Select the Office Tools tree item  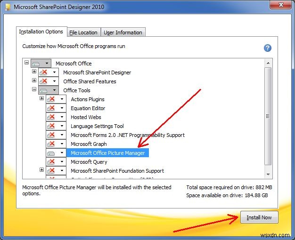(x=77, y=90)
